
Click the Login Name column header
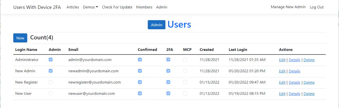tap(26, 49)
